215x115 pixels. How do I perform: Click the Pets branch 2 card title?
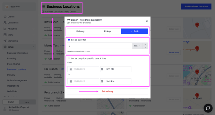coord(53,92)
